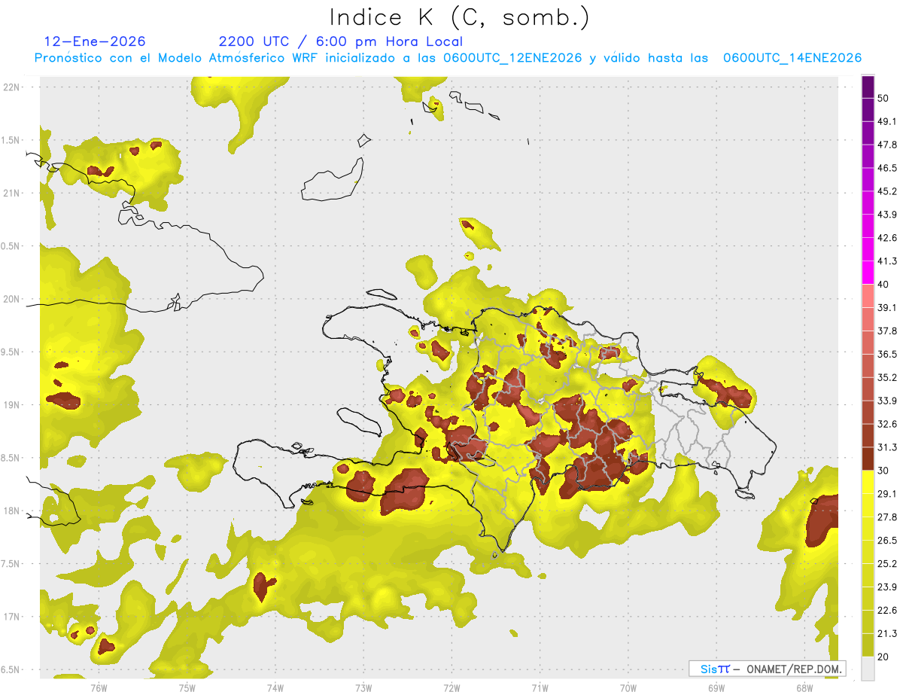Image resolution: width=903 pixels, height=698 pixels.
Task: Click the colorbar value '33.9'
Action: 887,401
